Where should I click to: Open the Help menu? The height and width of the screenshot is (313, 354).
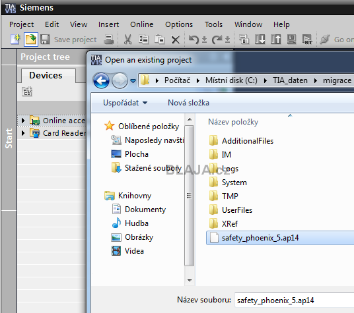tap(281, 24)
